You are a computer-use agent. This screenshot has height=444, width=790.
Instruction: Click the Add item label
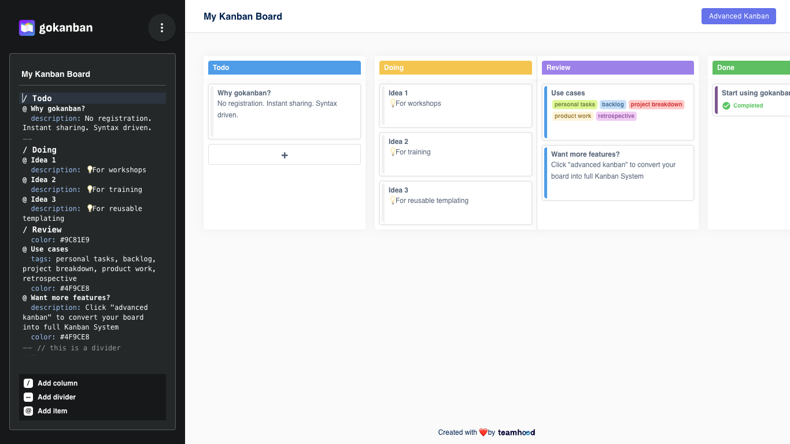(x=53, y=411)
